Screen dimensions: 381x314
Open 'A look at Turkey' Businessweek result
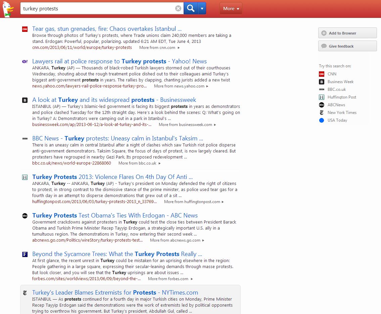(x=114, y=100)
